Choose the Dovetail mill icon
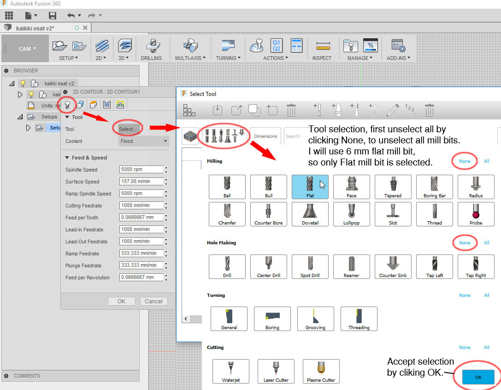 (x=310, y=214)
